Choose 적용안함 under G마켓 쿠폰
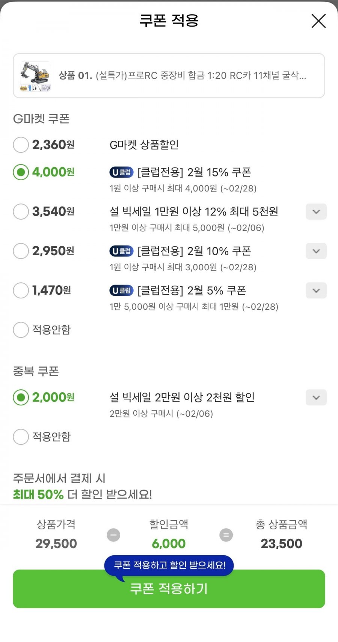 tap(21, 330)
